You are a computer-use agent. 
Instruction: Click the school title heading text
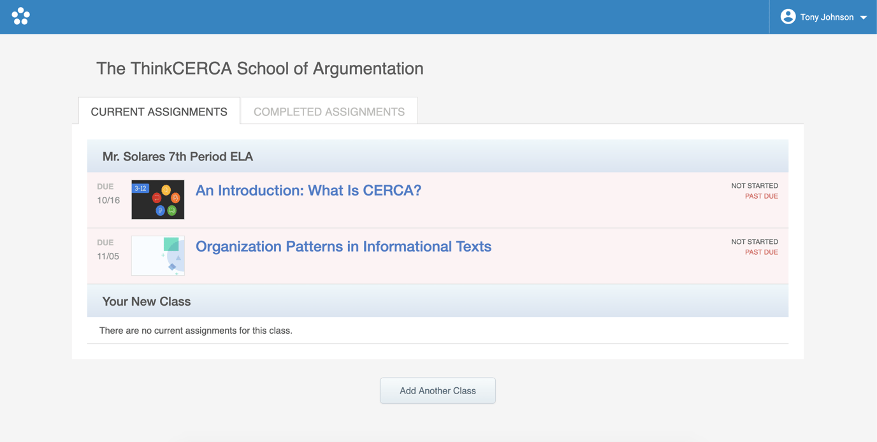coord(259,68)
